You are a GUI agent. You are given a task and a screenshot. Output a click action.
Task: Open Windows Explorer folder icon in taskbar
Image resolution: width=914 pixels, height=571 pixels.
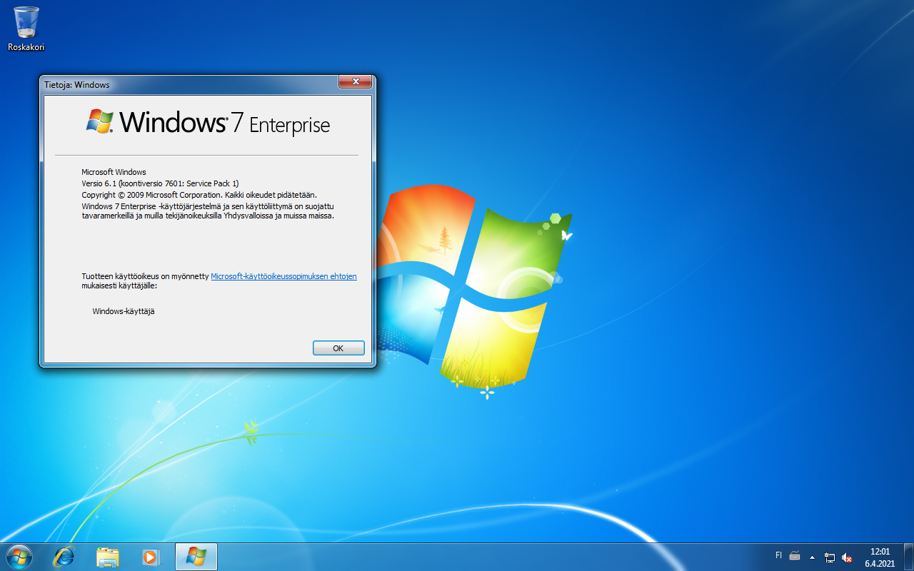(108, 557)
